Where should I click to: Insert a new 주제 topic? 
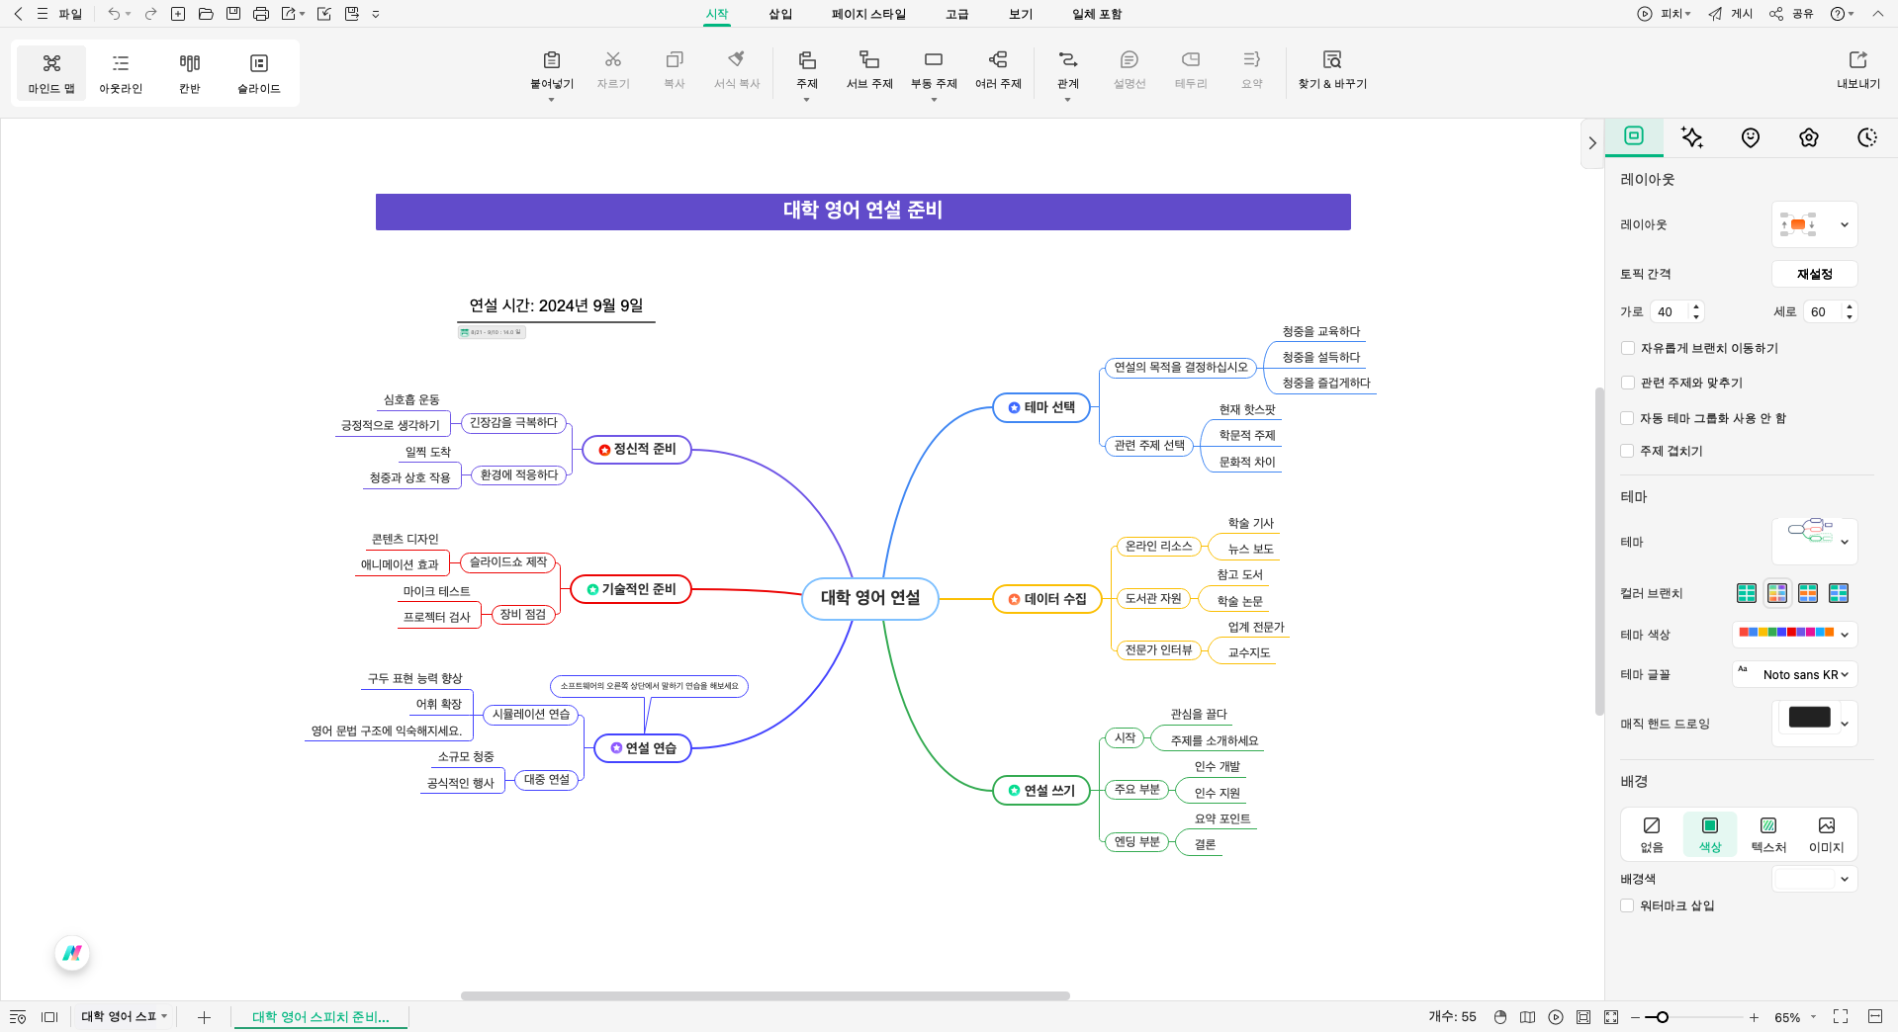(806, 67)
